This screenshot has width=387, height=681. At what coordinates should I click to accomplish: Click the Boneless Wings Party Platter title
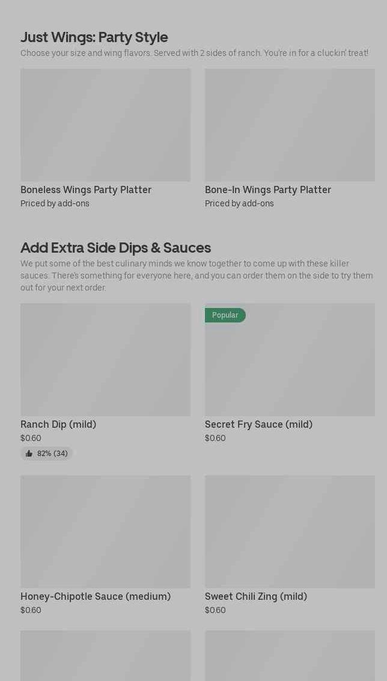[x=86, y=190]
